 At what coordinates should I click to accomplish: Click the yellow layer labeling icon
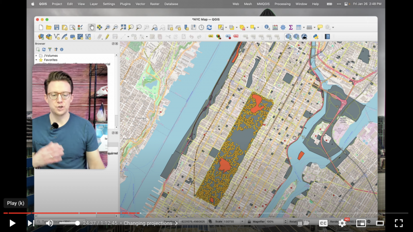click(211, 37)
